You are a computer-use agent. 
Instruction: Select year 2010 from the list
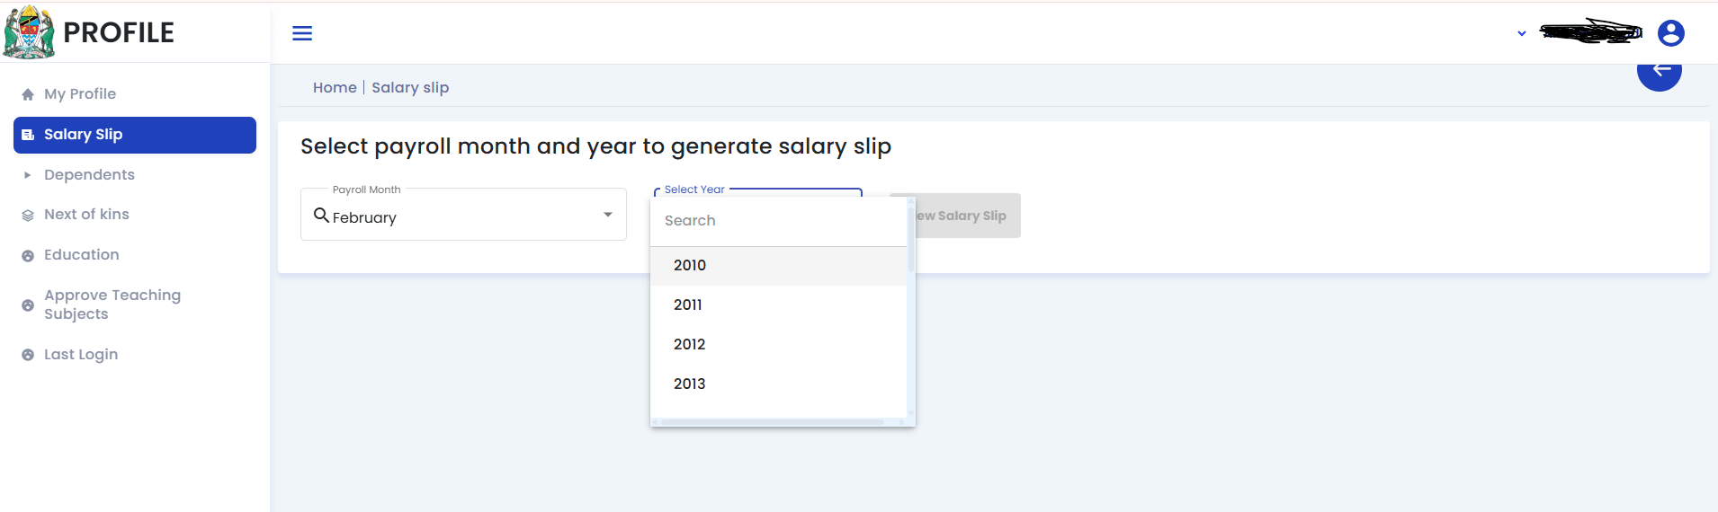click(x=690, y=266)
